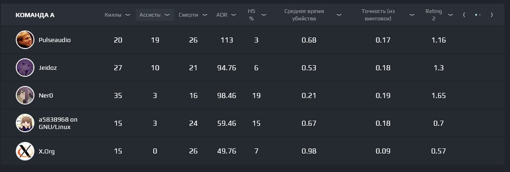Image resolution: width=510 pixels, height=172 pixels.
Task: Go to previous stats page arrow
Action: pyautogui.click(x=464, y=15)
